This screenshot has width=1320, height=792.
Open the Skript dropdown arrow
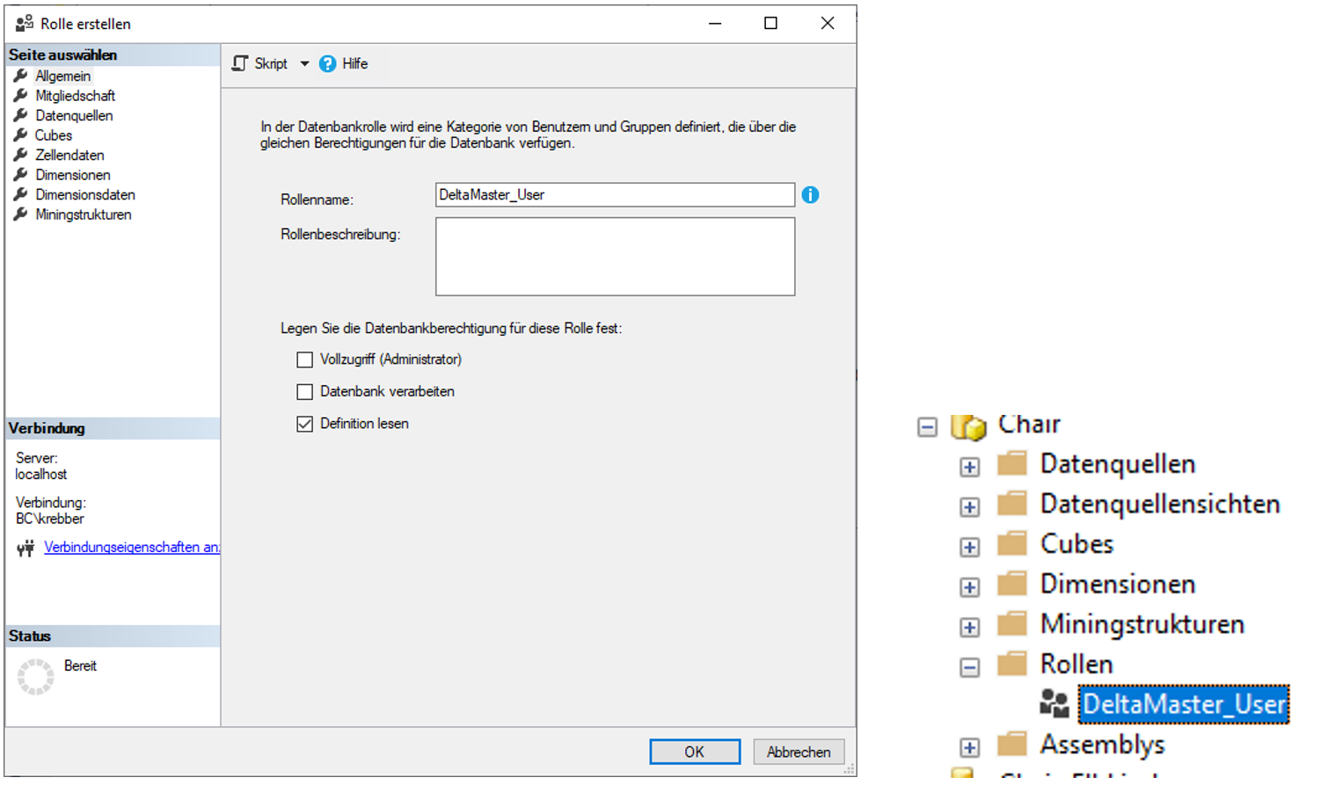304,63
